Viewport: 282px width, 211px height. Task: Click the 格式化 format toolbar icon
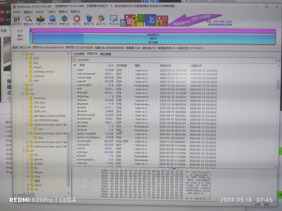click(x=77, y=20)
